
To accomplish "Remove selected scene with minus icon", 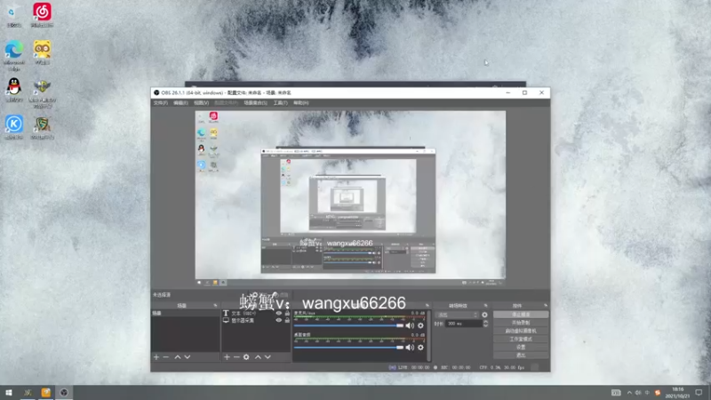I will coord(166,357).
